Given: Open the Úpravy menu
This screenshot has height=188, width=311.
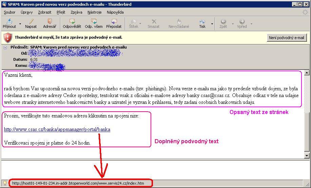Looking at the screenshot, I should (26, 12).
